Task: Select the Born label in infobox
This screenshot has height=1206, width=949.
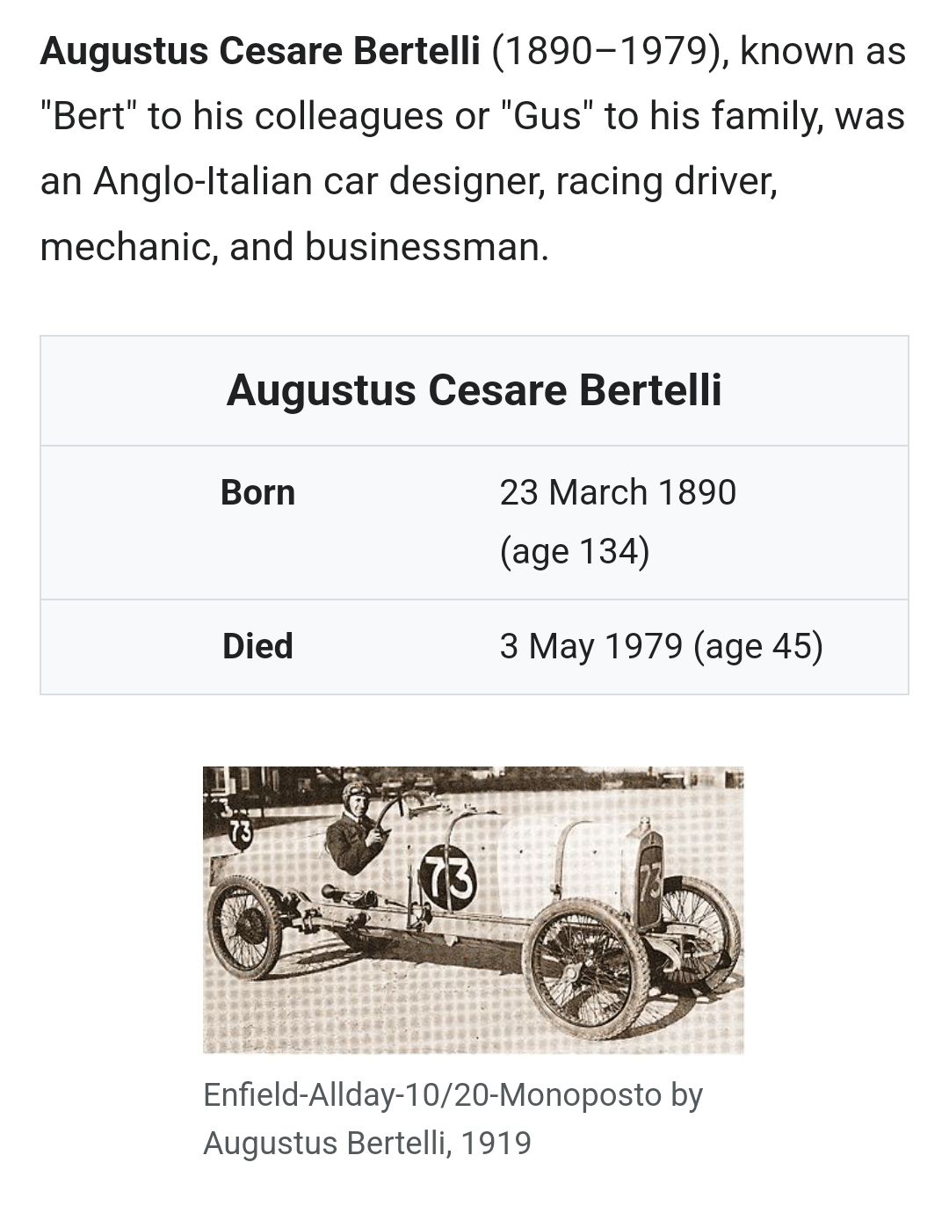Action: [257, 492]
